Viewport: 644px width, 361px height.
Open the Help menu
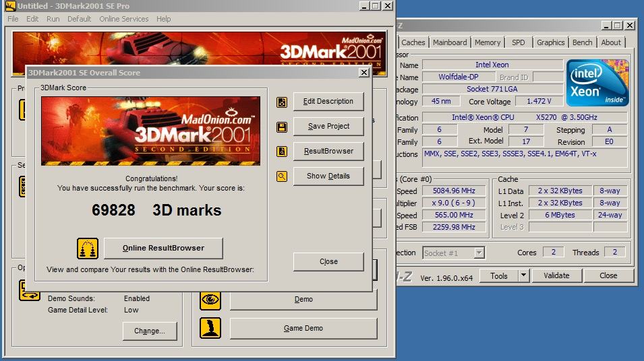pos(163,19)
